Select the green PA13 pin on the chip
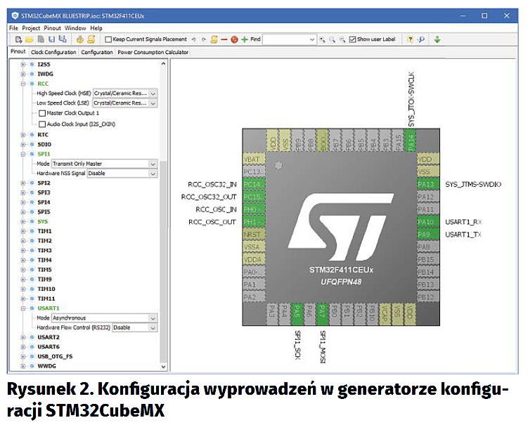The height and width of the screenshot is (425, 528). (426, 185)
